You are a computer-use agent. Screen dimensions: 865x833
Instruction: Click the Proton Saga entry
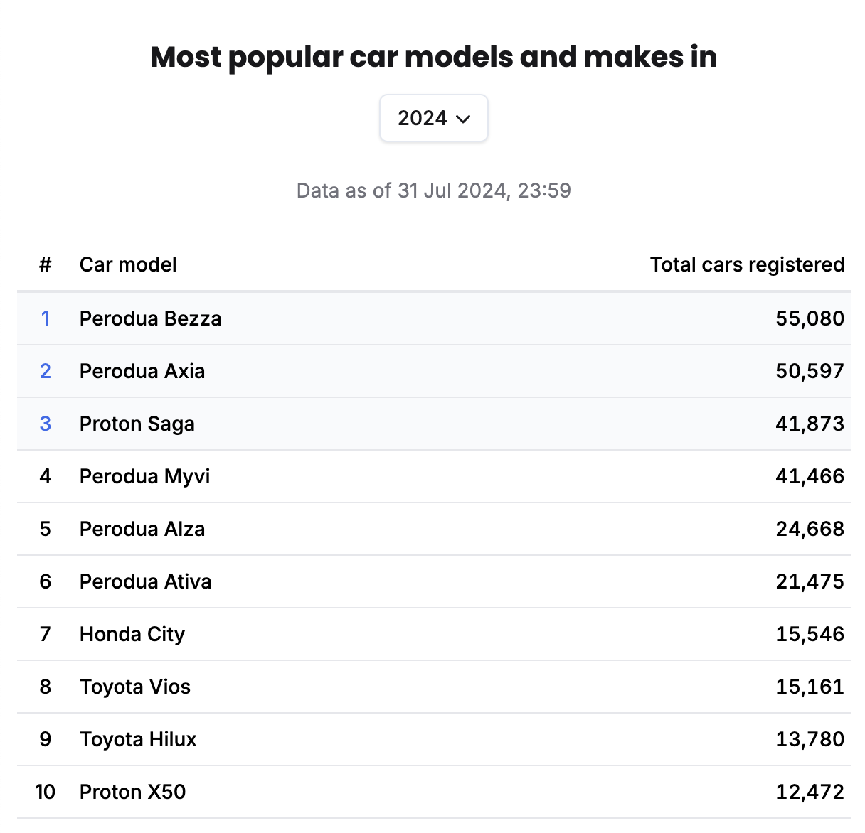(x=137, y=424)
